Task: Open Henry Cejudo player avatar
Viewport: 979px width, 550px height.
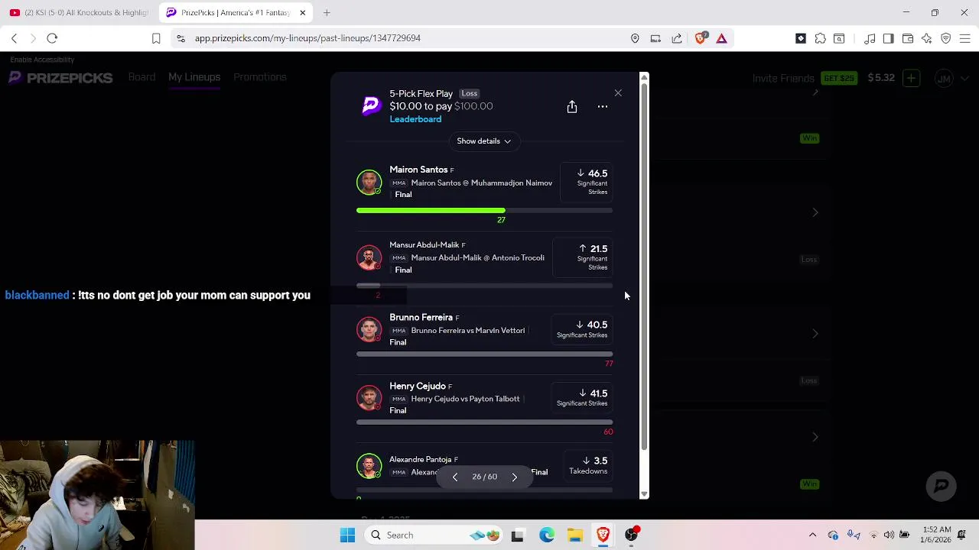Action: click(369, 398)
